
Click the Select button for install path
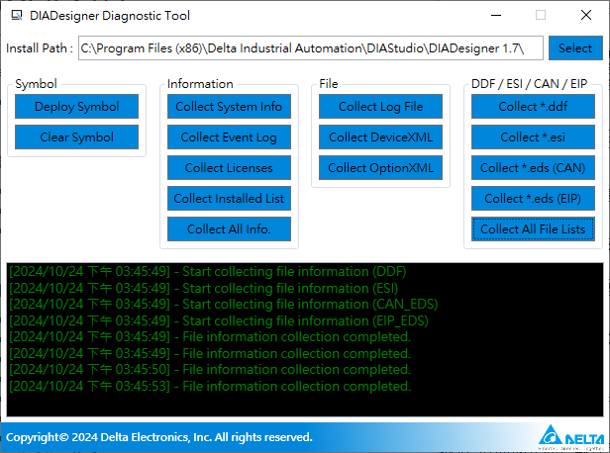click(x=575, y=48)
